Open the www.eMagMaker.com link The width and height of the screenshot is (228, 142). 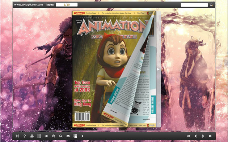click(29, 5)
